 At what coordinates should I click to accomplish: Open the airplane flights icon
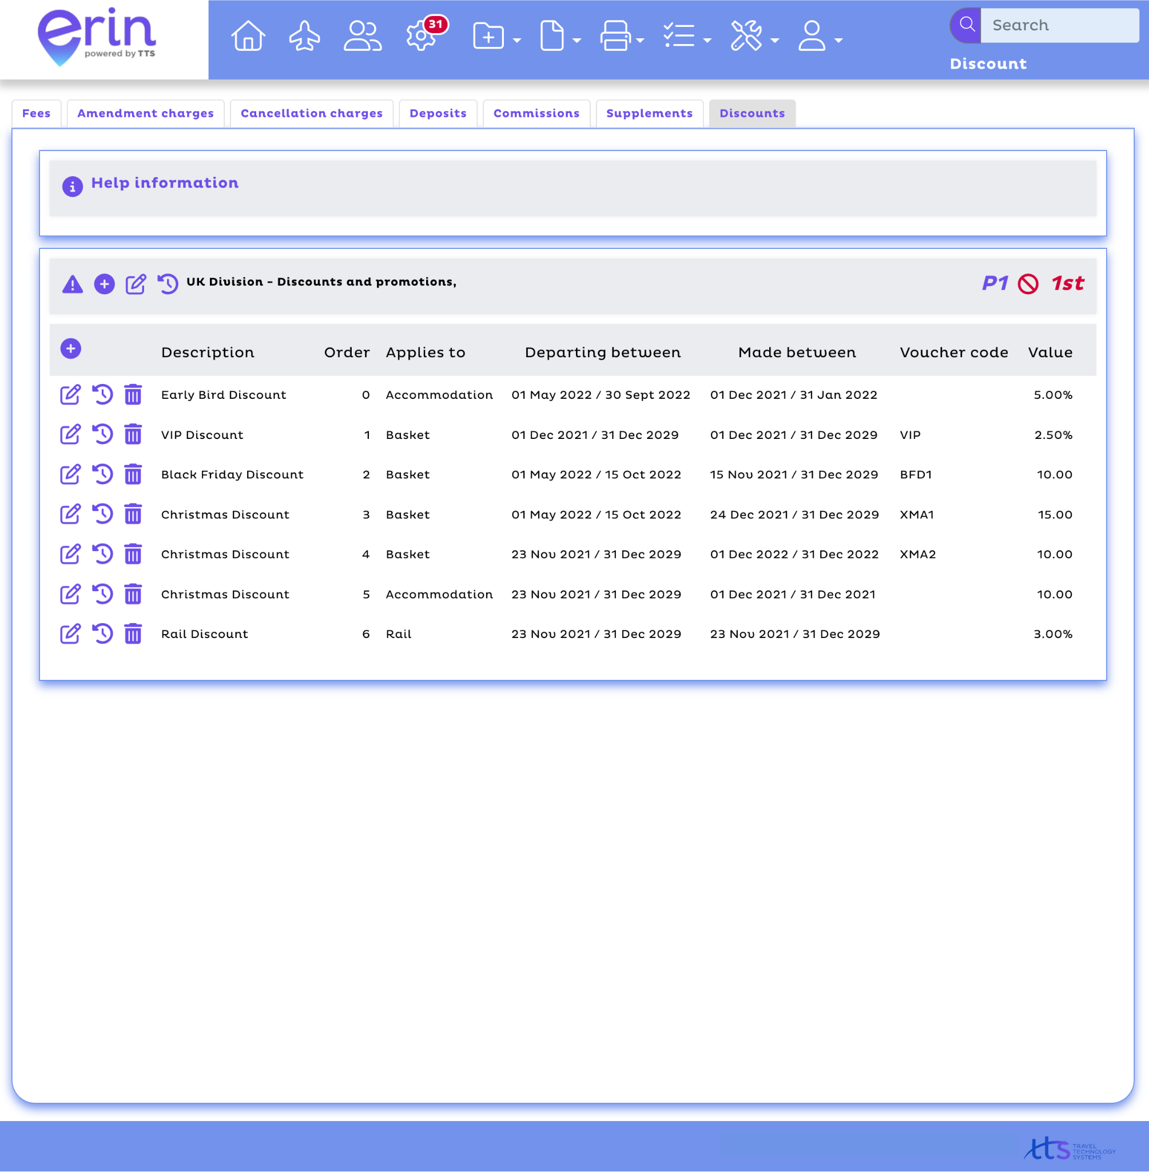[305, 35]
